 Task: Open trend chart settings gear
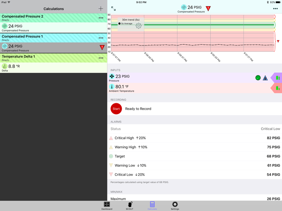(139, 26)
